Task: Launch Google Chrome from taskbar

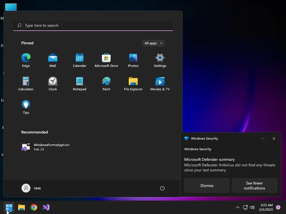Action: coord(34,207)
